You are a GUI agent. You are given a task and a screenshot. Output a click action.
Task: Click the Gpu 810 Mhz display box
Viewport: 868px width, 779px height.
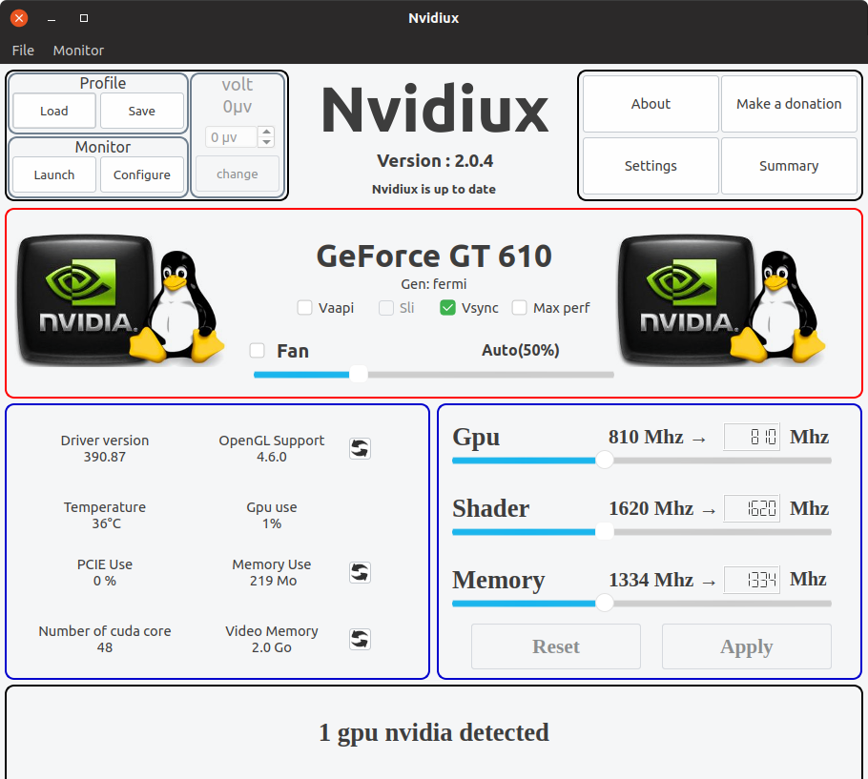(x=752, y=437)
